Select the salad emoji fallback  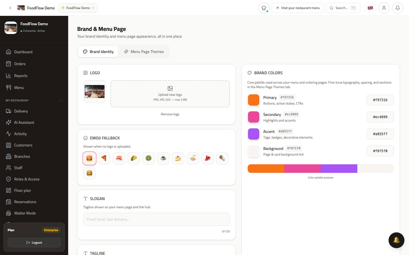[x=149, y=158]
